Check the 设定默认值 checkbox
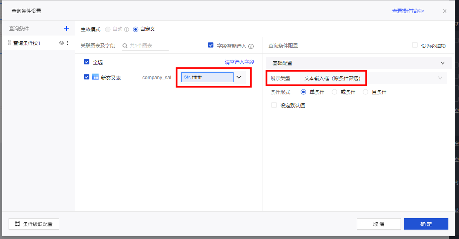Image resolution: width=459 pixels, height=239 pixels. (x=274, y=105)
